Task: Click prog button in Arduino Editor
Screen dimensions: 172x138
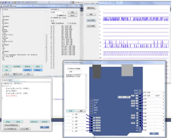Action: click(x=8, y=121)
